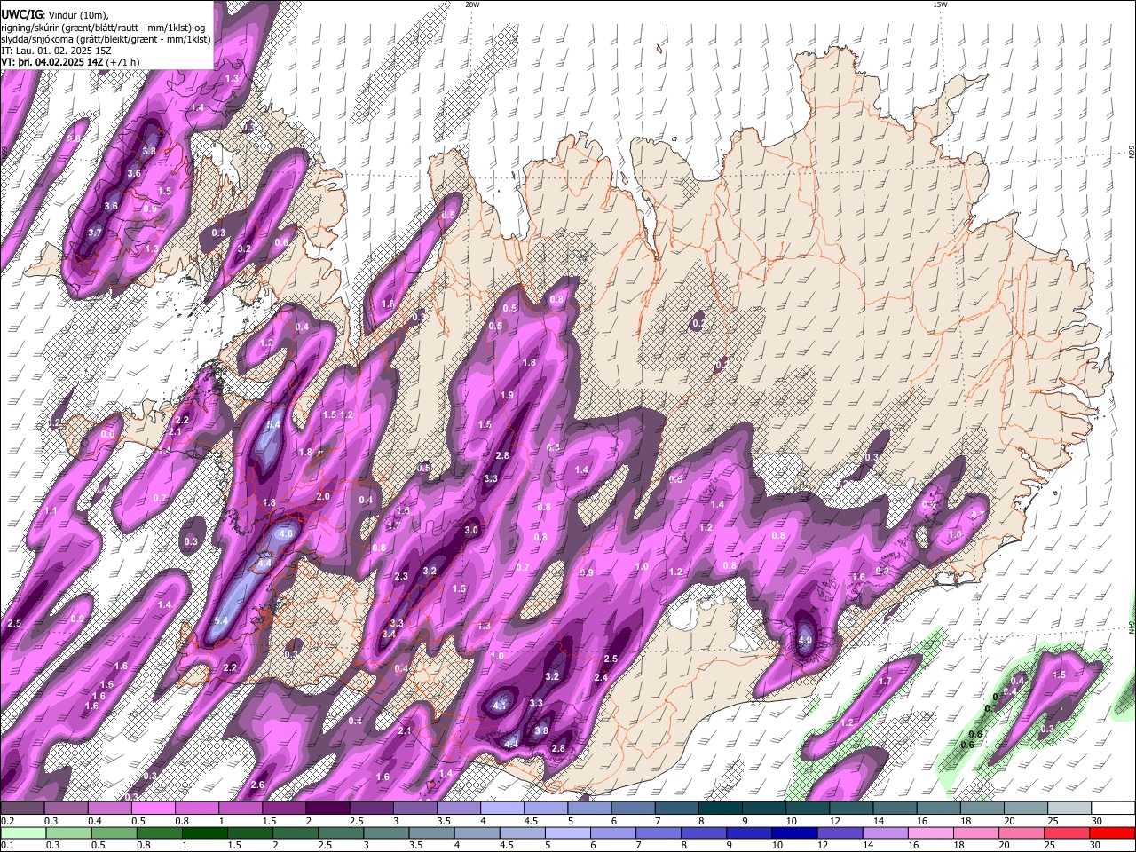1136x852 pixels.
Task: Click the '4.0' precipitation value near the southeast coast
Action: pyautogui.click(x=805, y=640)
